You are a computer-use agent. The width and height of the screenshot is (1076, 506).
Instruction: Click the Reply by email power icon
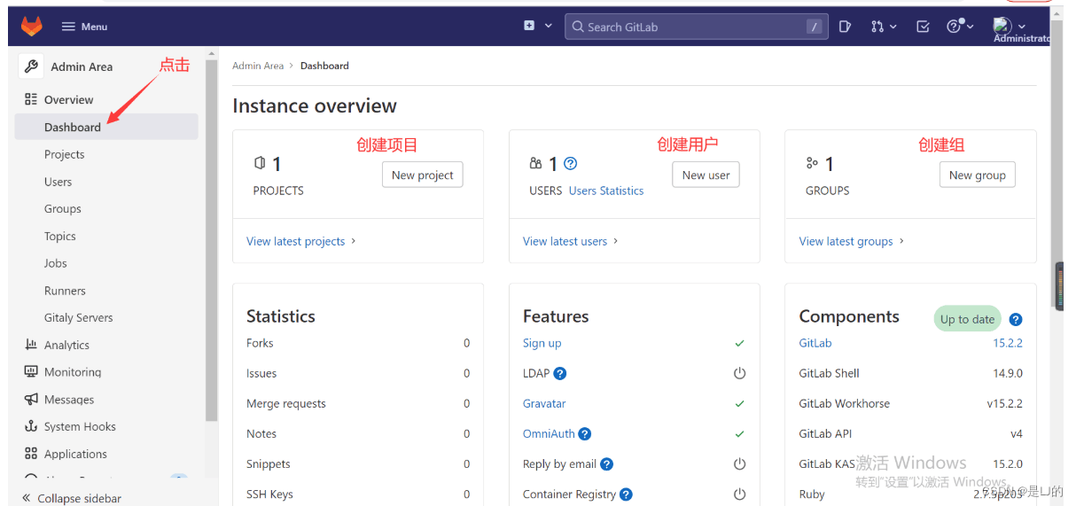[x=739, y=464]
